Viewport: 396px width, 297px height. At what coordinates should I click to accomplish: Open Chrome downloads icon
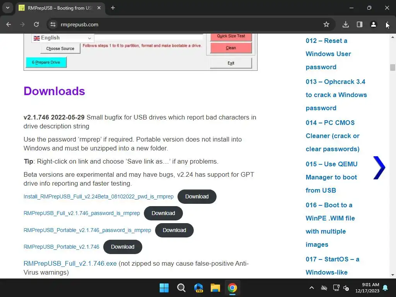[x=345, y=24]
